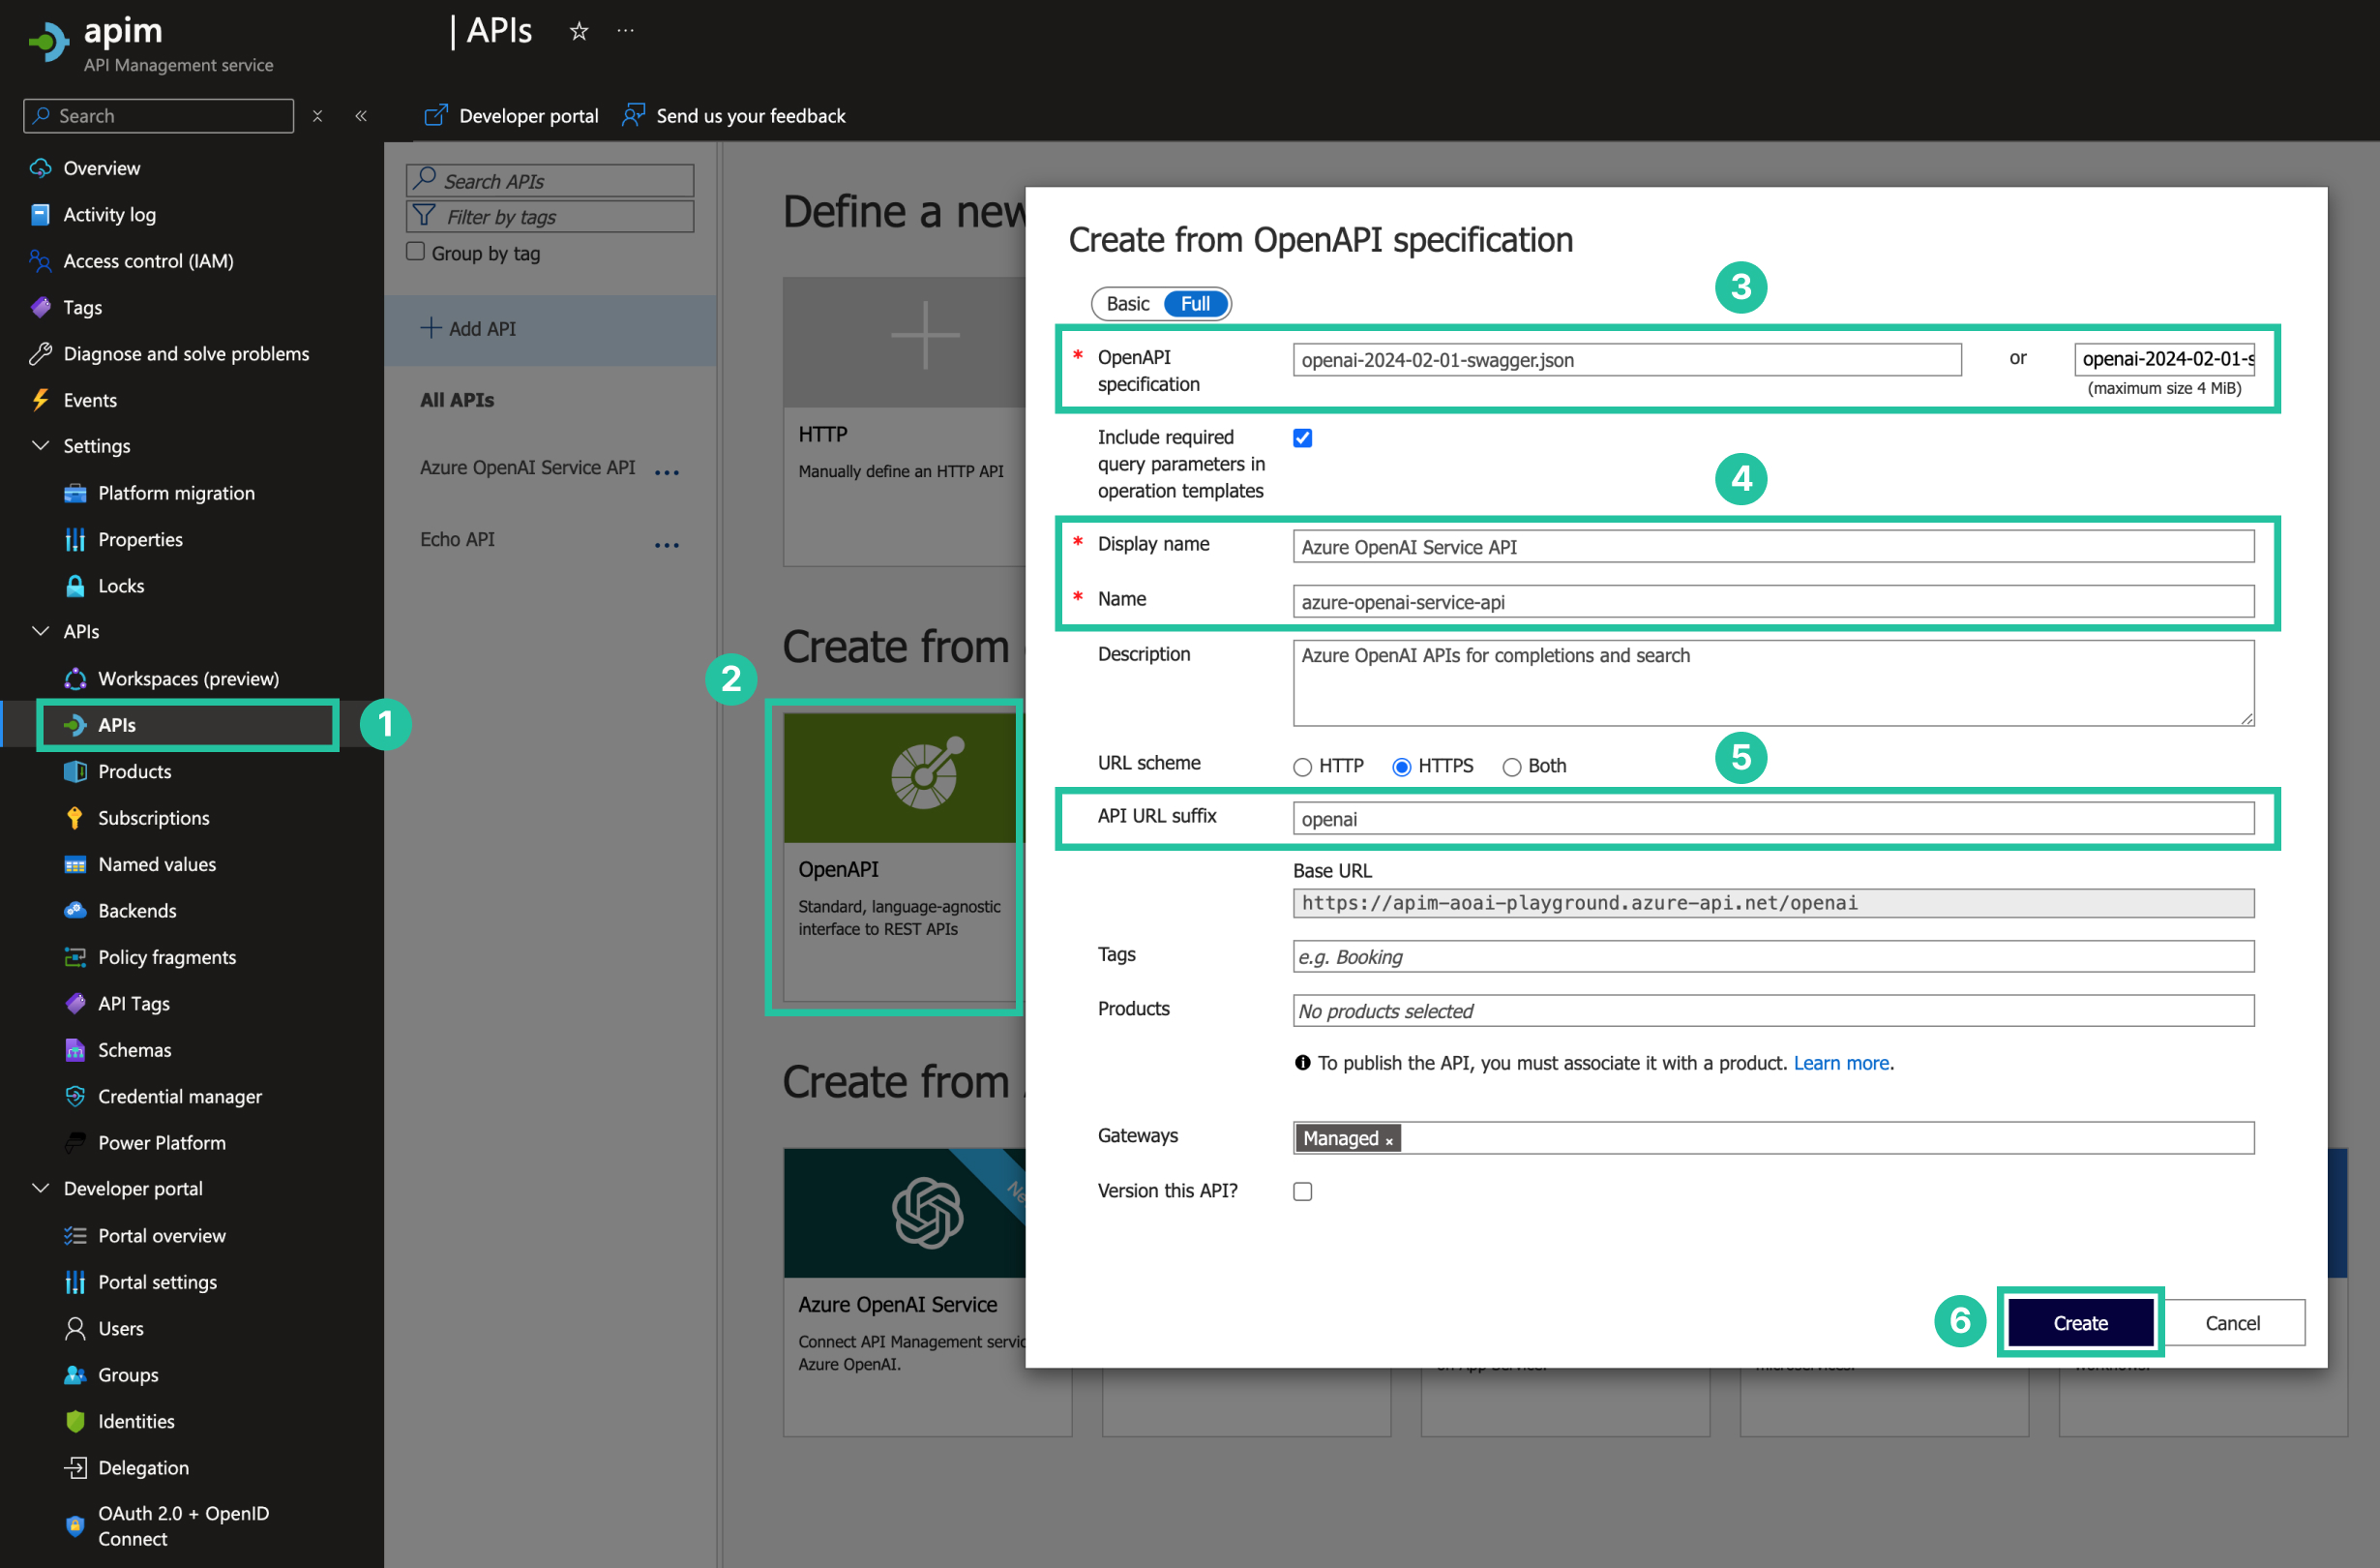Click the Locks padlock icon

click(x=75, y=586)
